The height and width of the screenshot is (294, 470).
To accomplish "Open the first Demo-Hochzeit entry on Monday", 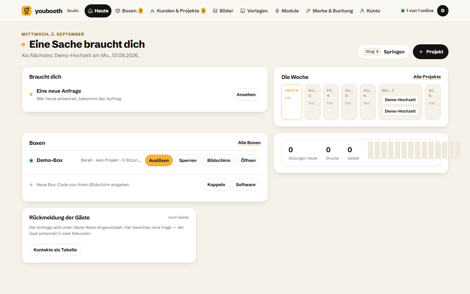I will [400, 100].
